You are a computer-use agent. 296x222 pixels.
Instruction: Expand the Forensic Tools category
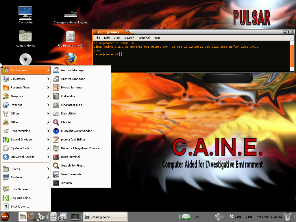pos(26,87)
